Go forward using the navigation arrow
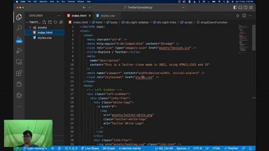This screenshot has height=151, width=269. coord(90,8)
